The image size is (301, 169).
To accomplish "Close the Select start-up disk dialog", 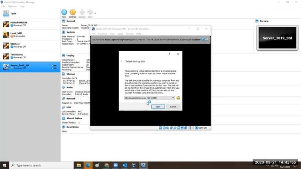I will [x=178, y=54].
